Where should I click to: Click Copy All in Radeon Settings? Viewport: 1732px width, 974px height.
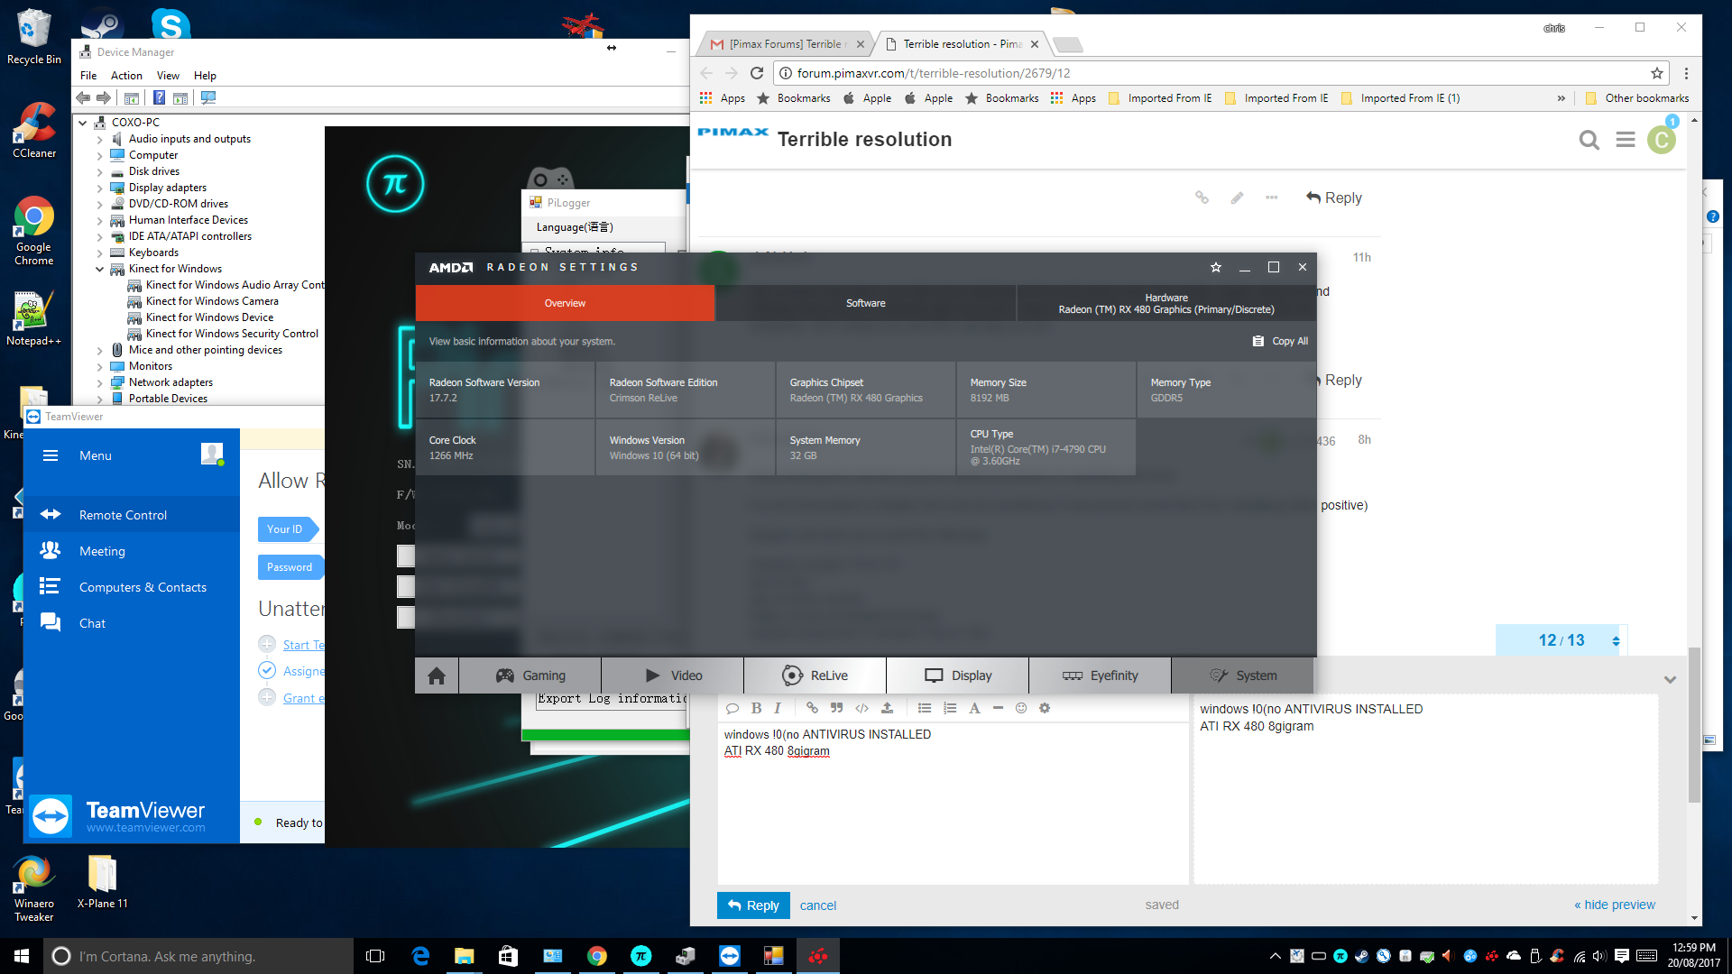(x=1280, y=341)
